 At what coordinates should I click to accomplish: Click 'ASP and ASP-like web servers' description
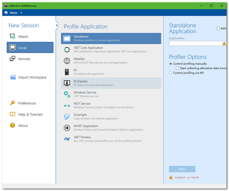[x=100, y=63]
